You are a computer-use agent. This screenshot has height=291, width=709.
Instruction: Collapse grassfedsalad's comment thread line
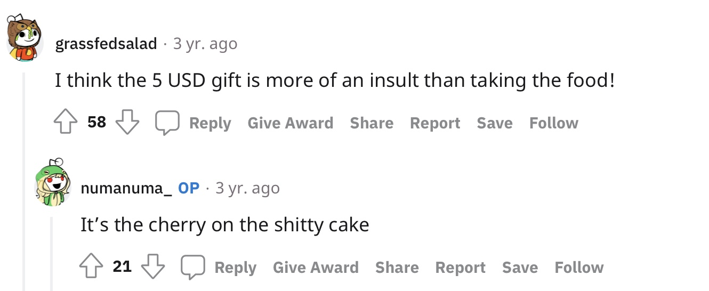(23, 181)
